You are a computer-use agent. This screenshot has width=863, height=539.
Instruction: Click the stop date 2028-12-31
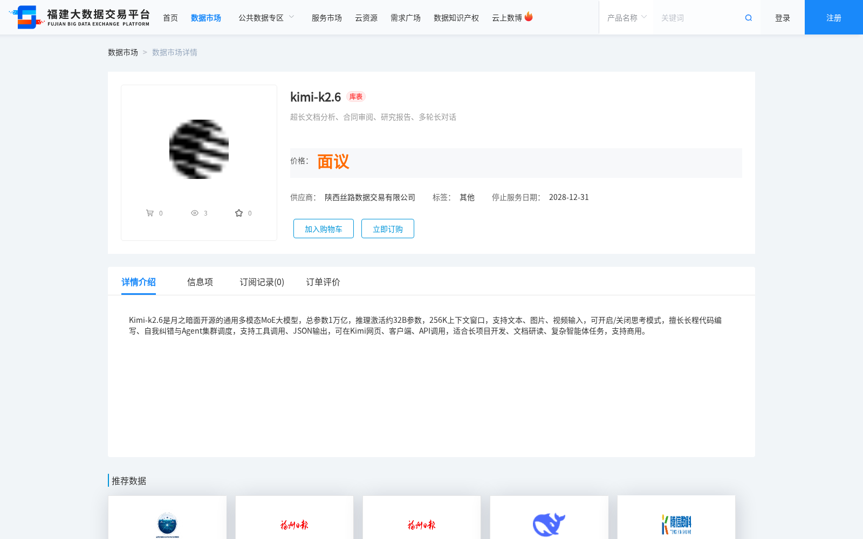(x=569, y=197)
